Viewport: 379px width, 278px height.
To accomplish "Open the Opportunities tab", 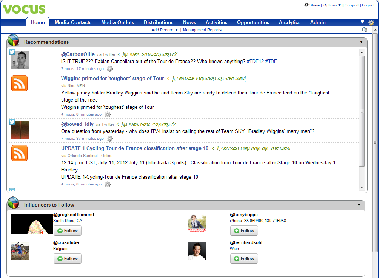I will pyautogui.click(x=253, y=23).
